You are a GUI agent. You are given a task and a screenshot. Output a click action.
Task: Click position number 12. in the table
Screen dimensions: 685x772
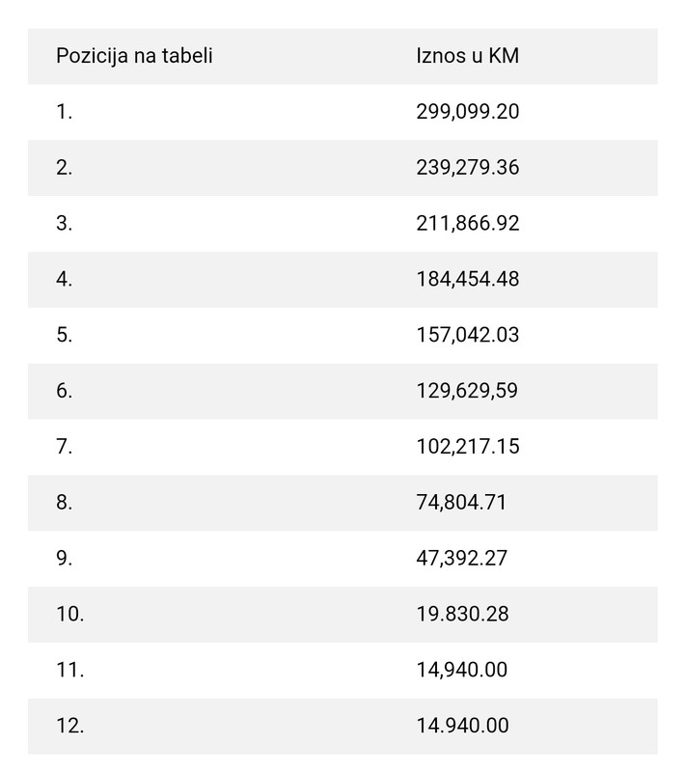(x=70, y=726)
